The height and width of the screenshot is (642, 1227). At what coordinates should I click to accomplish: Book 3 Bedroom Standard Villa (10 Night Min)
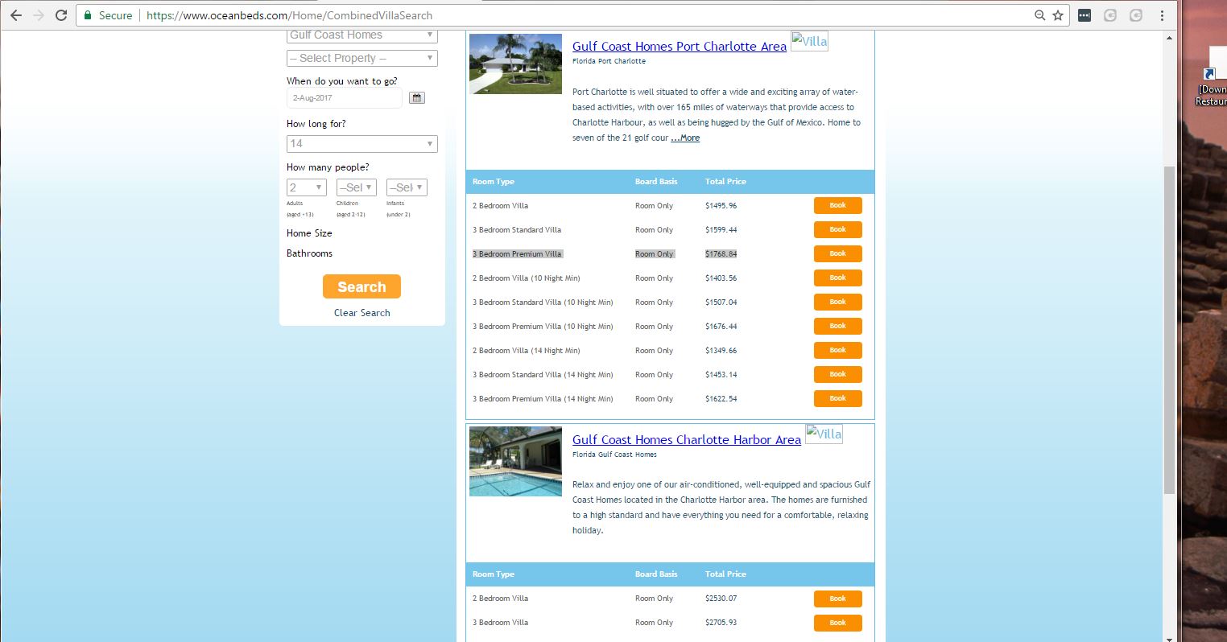click(838, 302)
